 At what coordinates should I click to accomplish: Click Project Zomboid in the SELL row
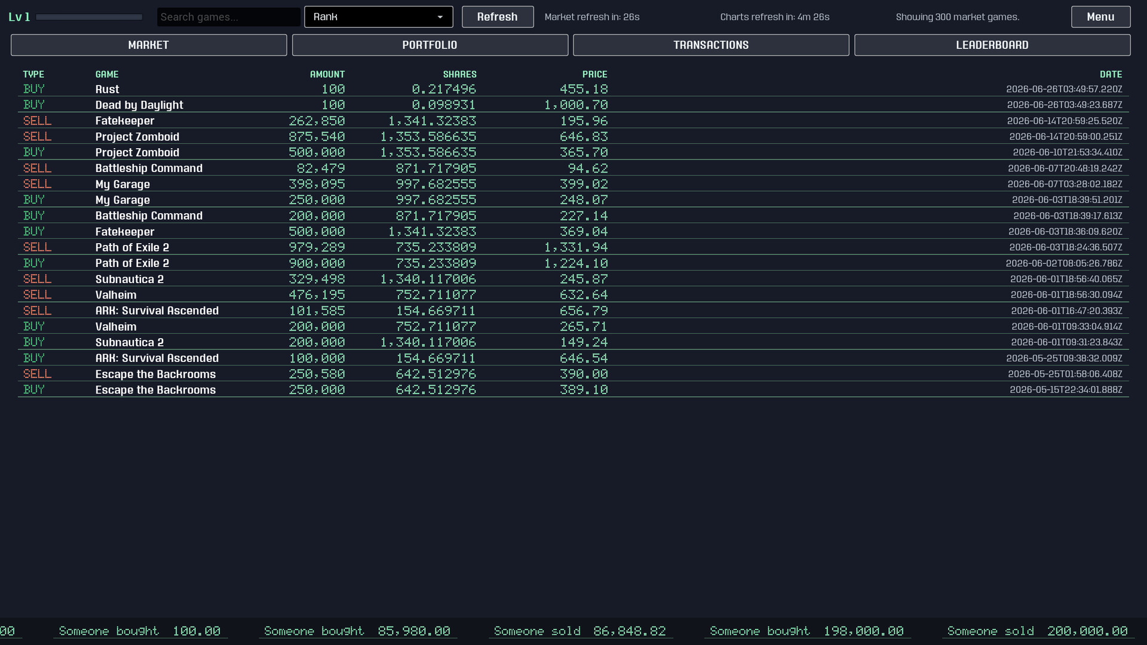tap(137, 137)
